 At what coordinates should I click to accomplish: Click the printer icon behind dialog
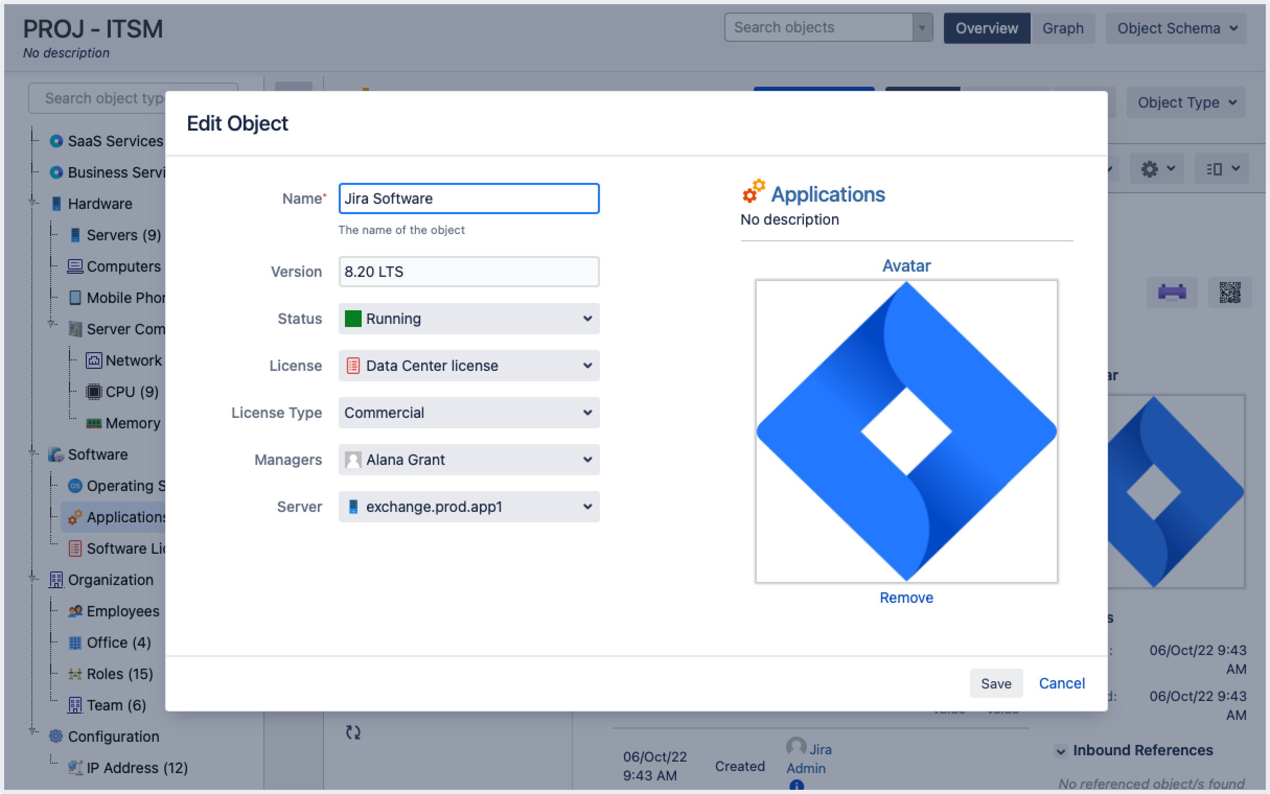(x=1172, y=292)
